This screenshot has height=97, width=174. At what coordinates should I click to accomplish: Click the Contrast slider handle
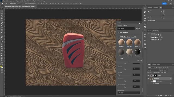click(x=125, y=70)
